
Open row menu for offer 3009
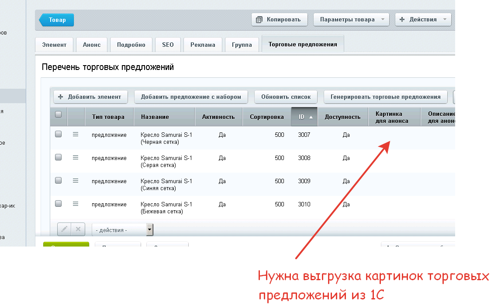[x=76, y=181]
